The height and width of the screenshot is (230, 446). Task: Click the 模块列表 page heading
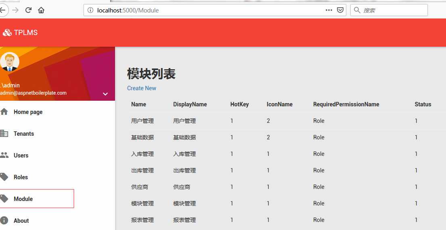click(x=151, y=74)
